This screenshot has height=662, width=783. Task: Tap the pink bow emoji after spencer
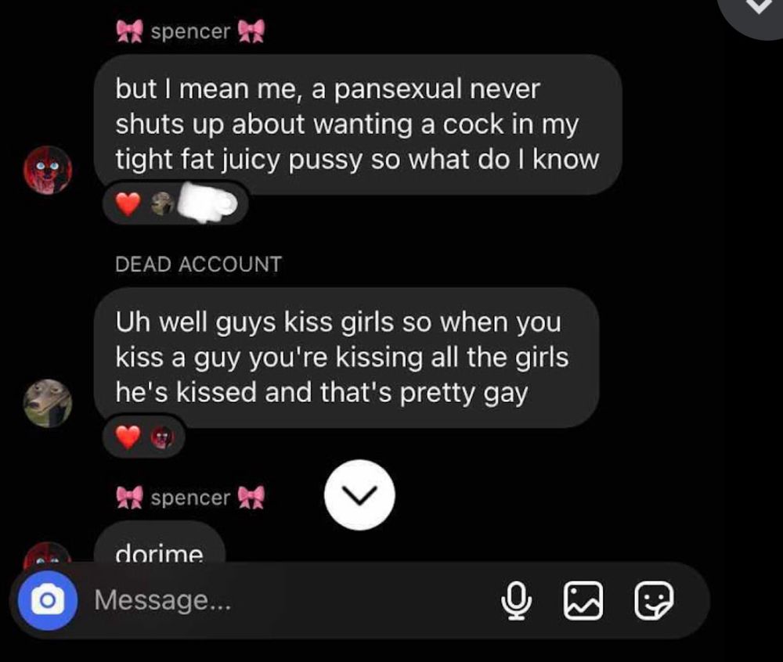251,31
